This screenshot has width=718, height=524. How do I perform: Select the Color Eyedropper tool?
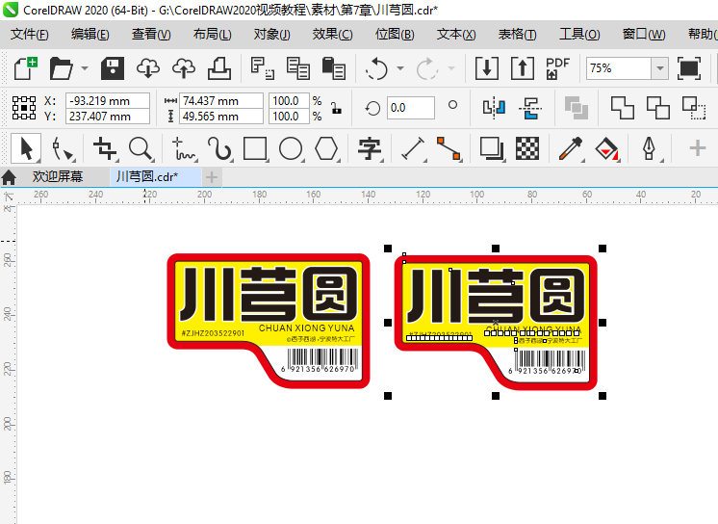570,148
